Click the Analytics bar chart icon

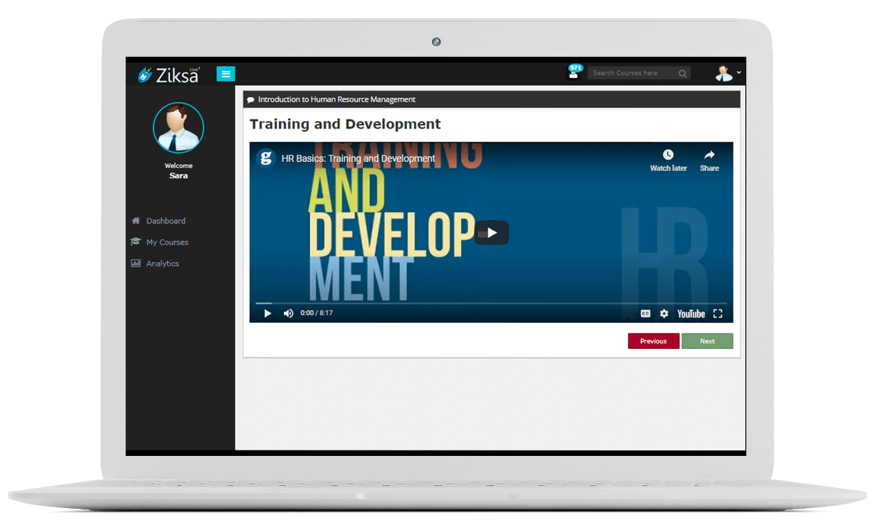135,263
